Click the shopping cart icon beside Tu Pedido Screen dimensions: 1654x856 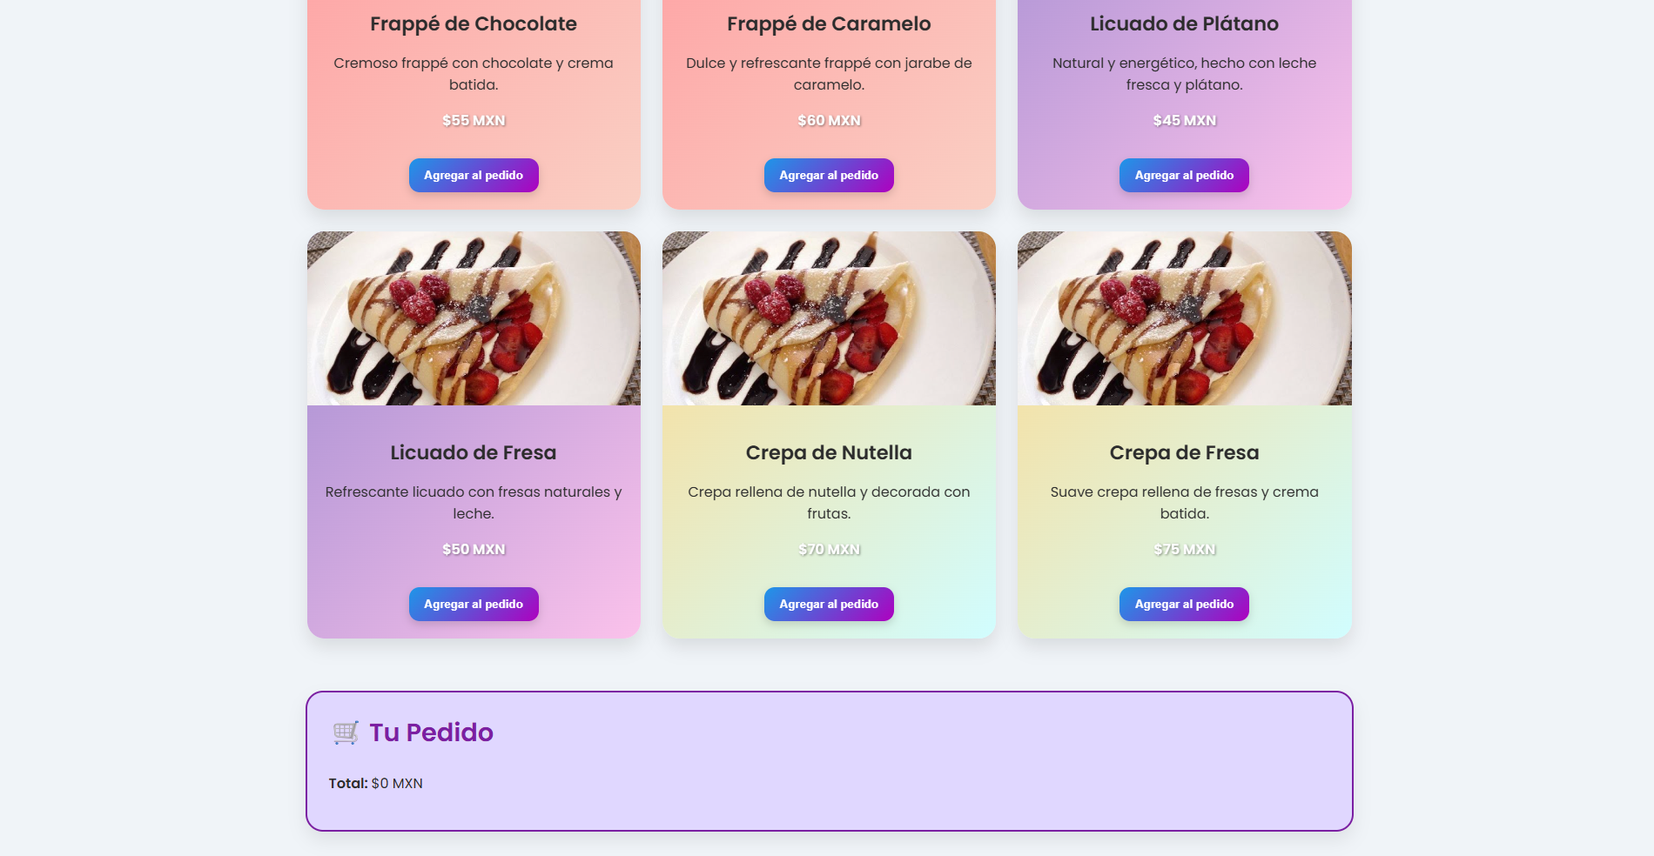346,732
